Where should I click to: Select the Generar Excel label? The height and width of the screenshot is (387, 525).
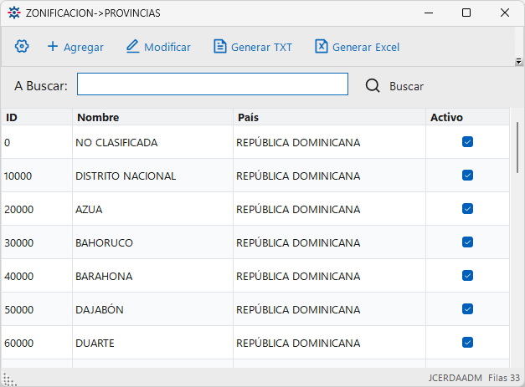click(x=366, y=47)
